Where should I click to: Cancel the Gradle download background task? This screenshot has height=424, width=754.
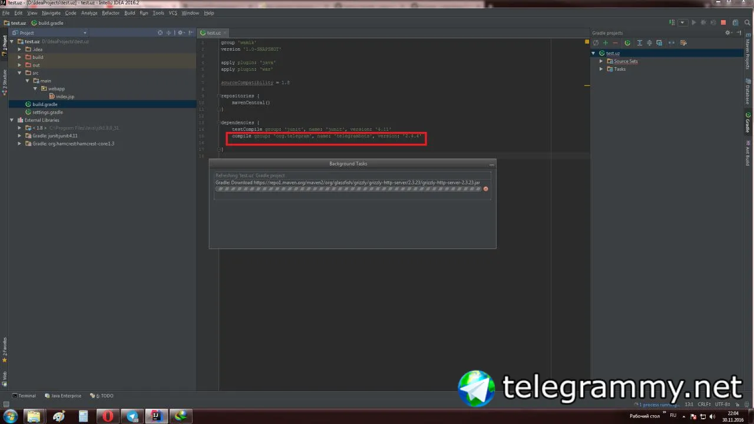[486, 189]
